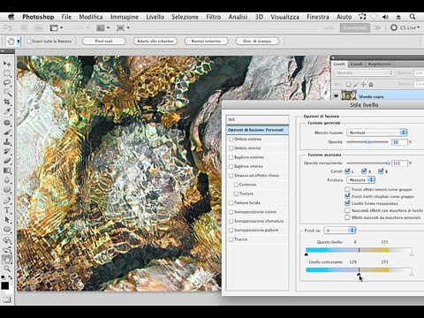
Task: Click 'Adatta allo schermo' button
Action: click(x=155, y=41)
